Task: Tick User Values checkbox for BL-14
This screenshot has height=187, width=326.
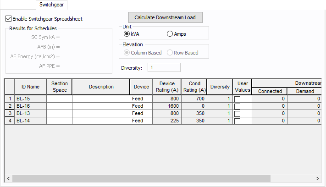Action: pos(237,121)
